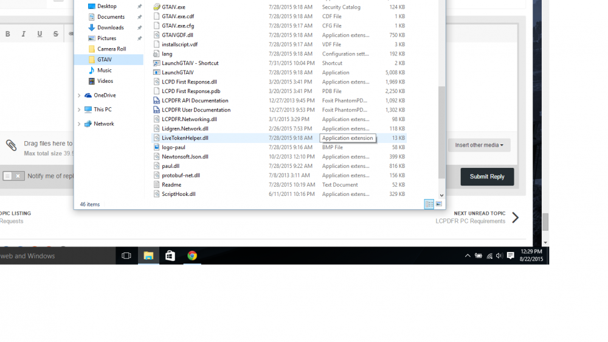Select the GTAIVGDF.dll file icon

coord(157,35)
